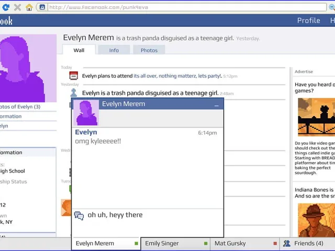The width and height of the screenshot is (335, 251).
Task: Click Evelyn's avatar in chat window header
Action: point(85,112)
